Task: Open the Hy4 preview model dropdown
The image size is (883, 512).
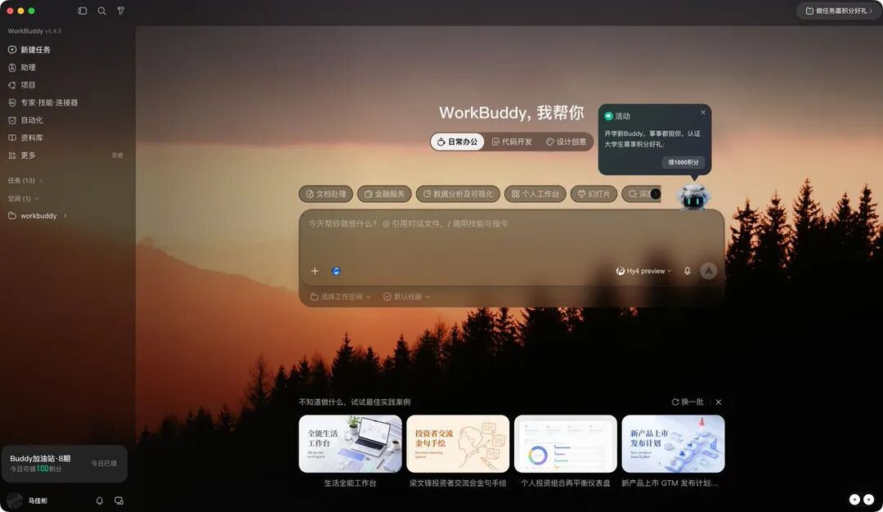Action: tap(643, 271)
